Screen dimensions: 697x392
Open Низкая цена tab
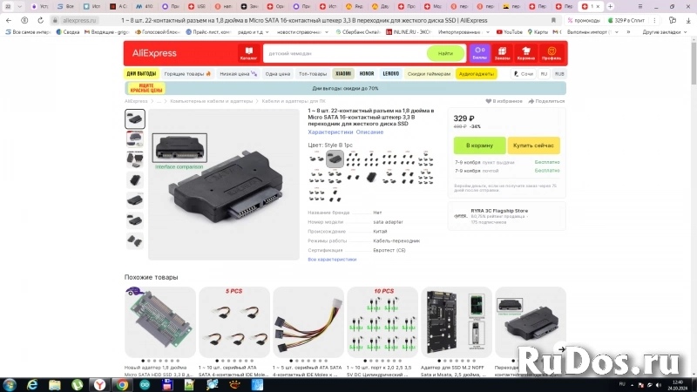click(x=238, y=74)
